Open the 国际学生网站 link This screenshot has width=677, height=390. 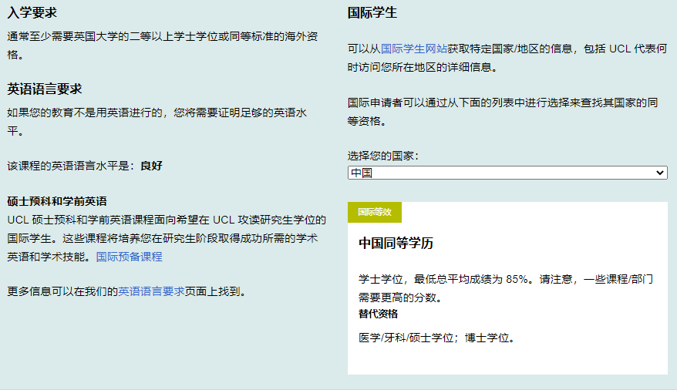413,49
